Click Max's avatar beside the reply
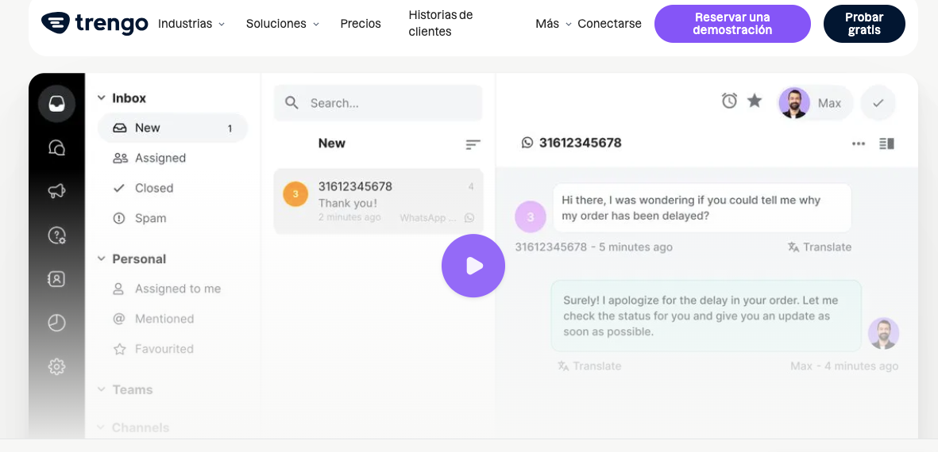The width and height of the screenshot is (938, 452). tap(883, 333)
